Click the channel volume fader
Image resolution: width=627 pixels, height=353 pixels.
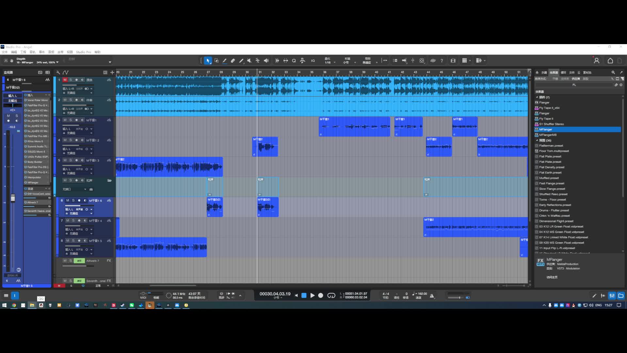pyautogui.click(x=13, y=198)
